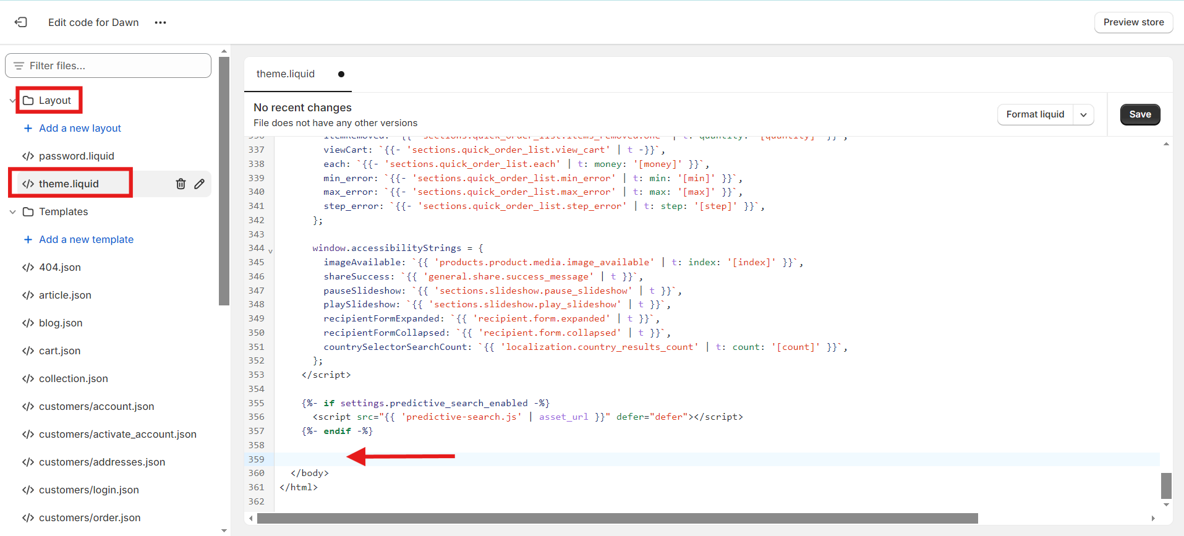This screenshot has width=1184, height=536.
Task: Open cart.json in the file tree
Action: tap(59, 351)
